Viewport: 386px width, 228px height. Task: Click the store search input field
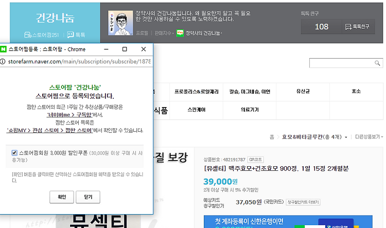(x=342, y=63)
